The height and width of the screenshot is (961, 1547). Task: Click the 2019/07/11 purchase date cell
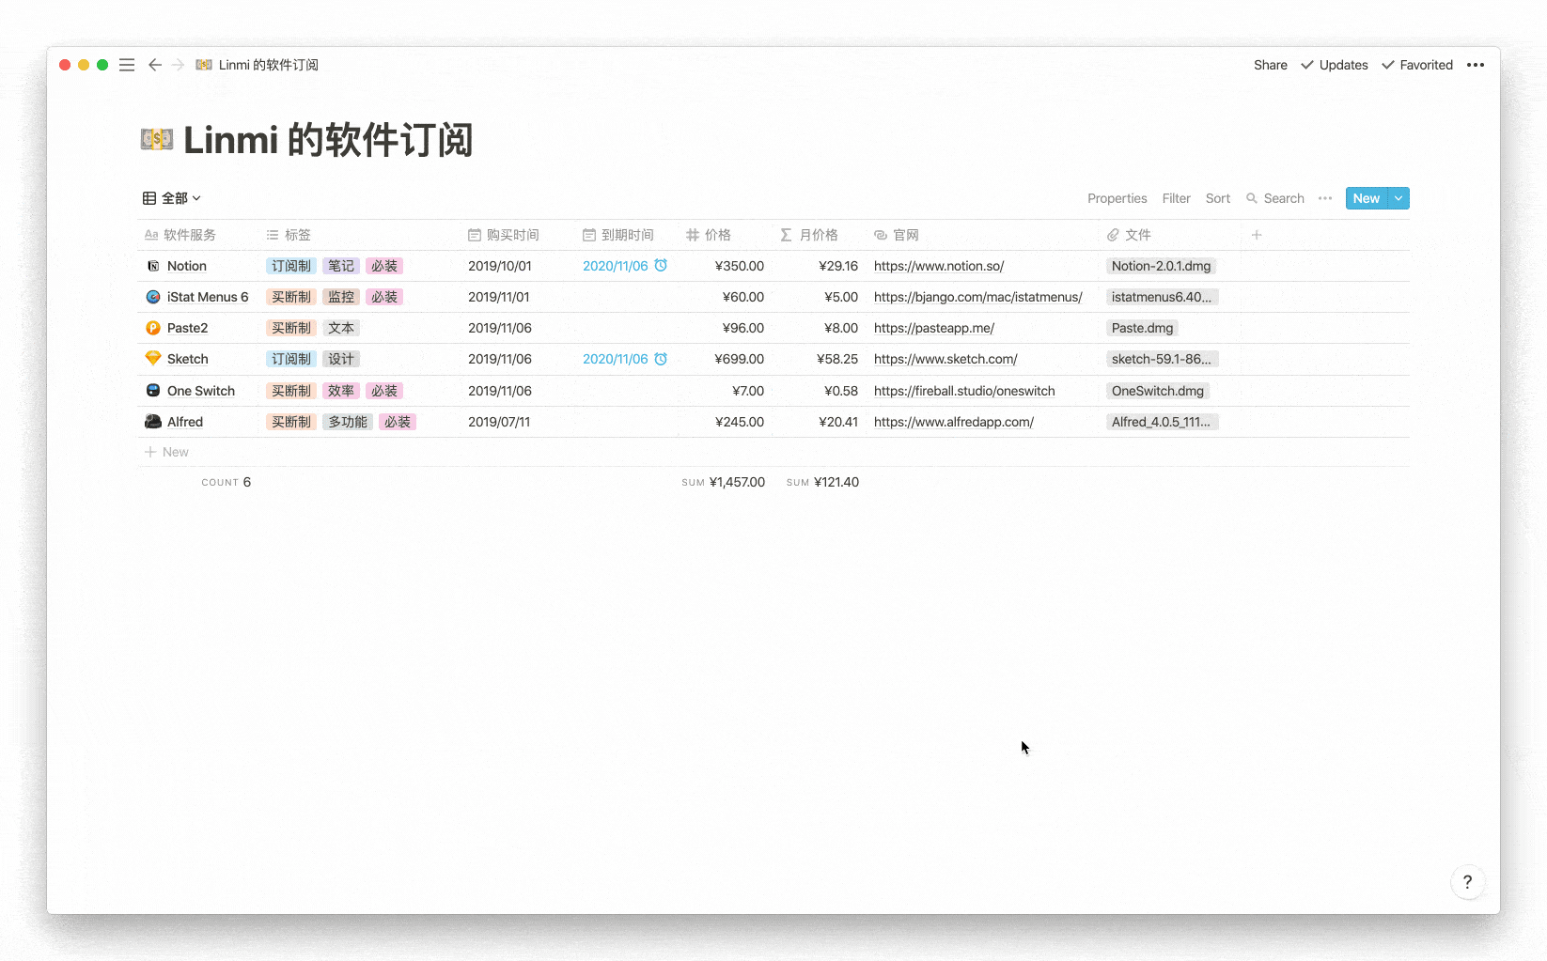499,422
